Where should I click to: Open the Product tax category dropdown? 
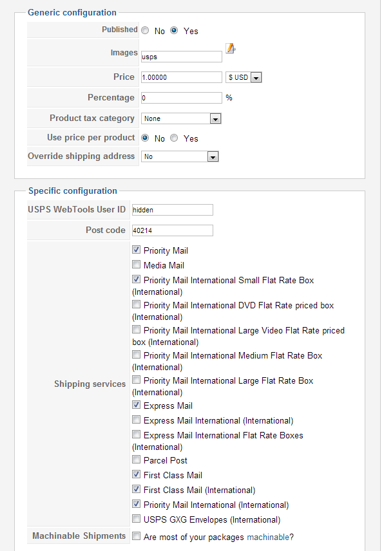point(181,118)
